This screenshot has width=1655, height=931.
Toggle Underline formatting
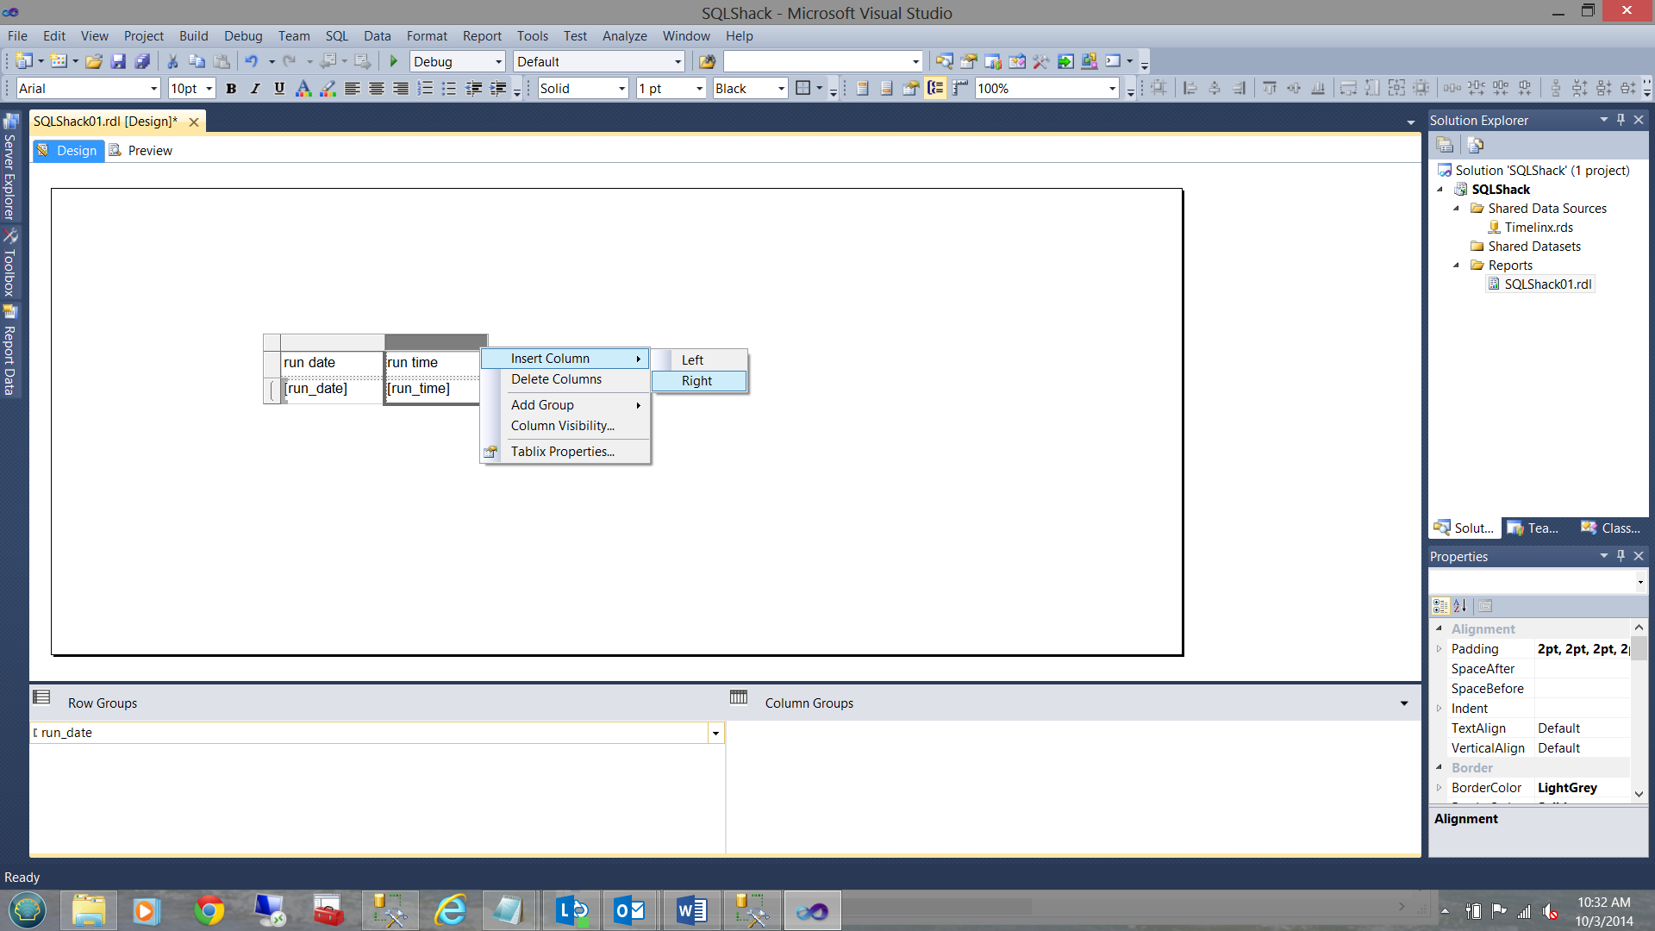tap(279, 88)
